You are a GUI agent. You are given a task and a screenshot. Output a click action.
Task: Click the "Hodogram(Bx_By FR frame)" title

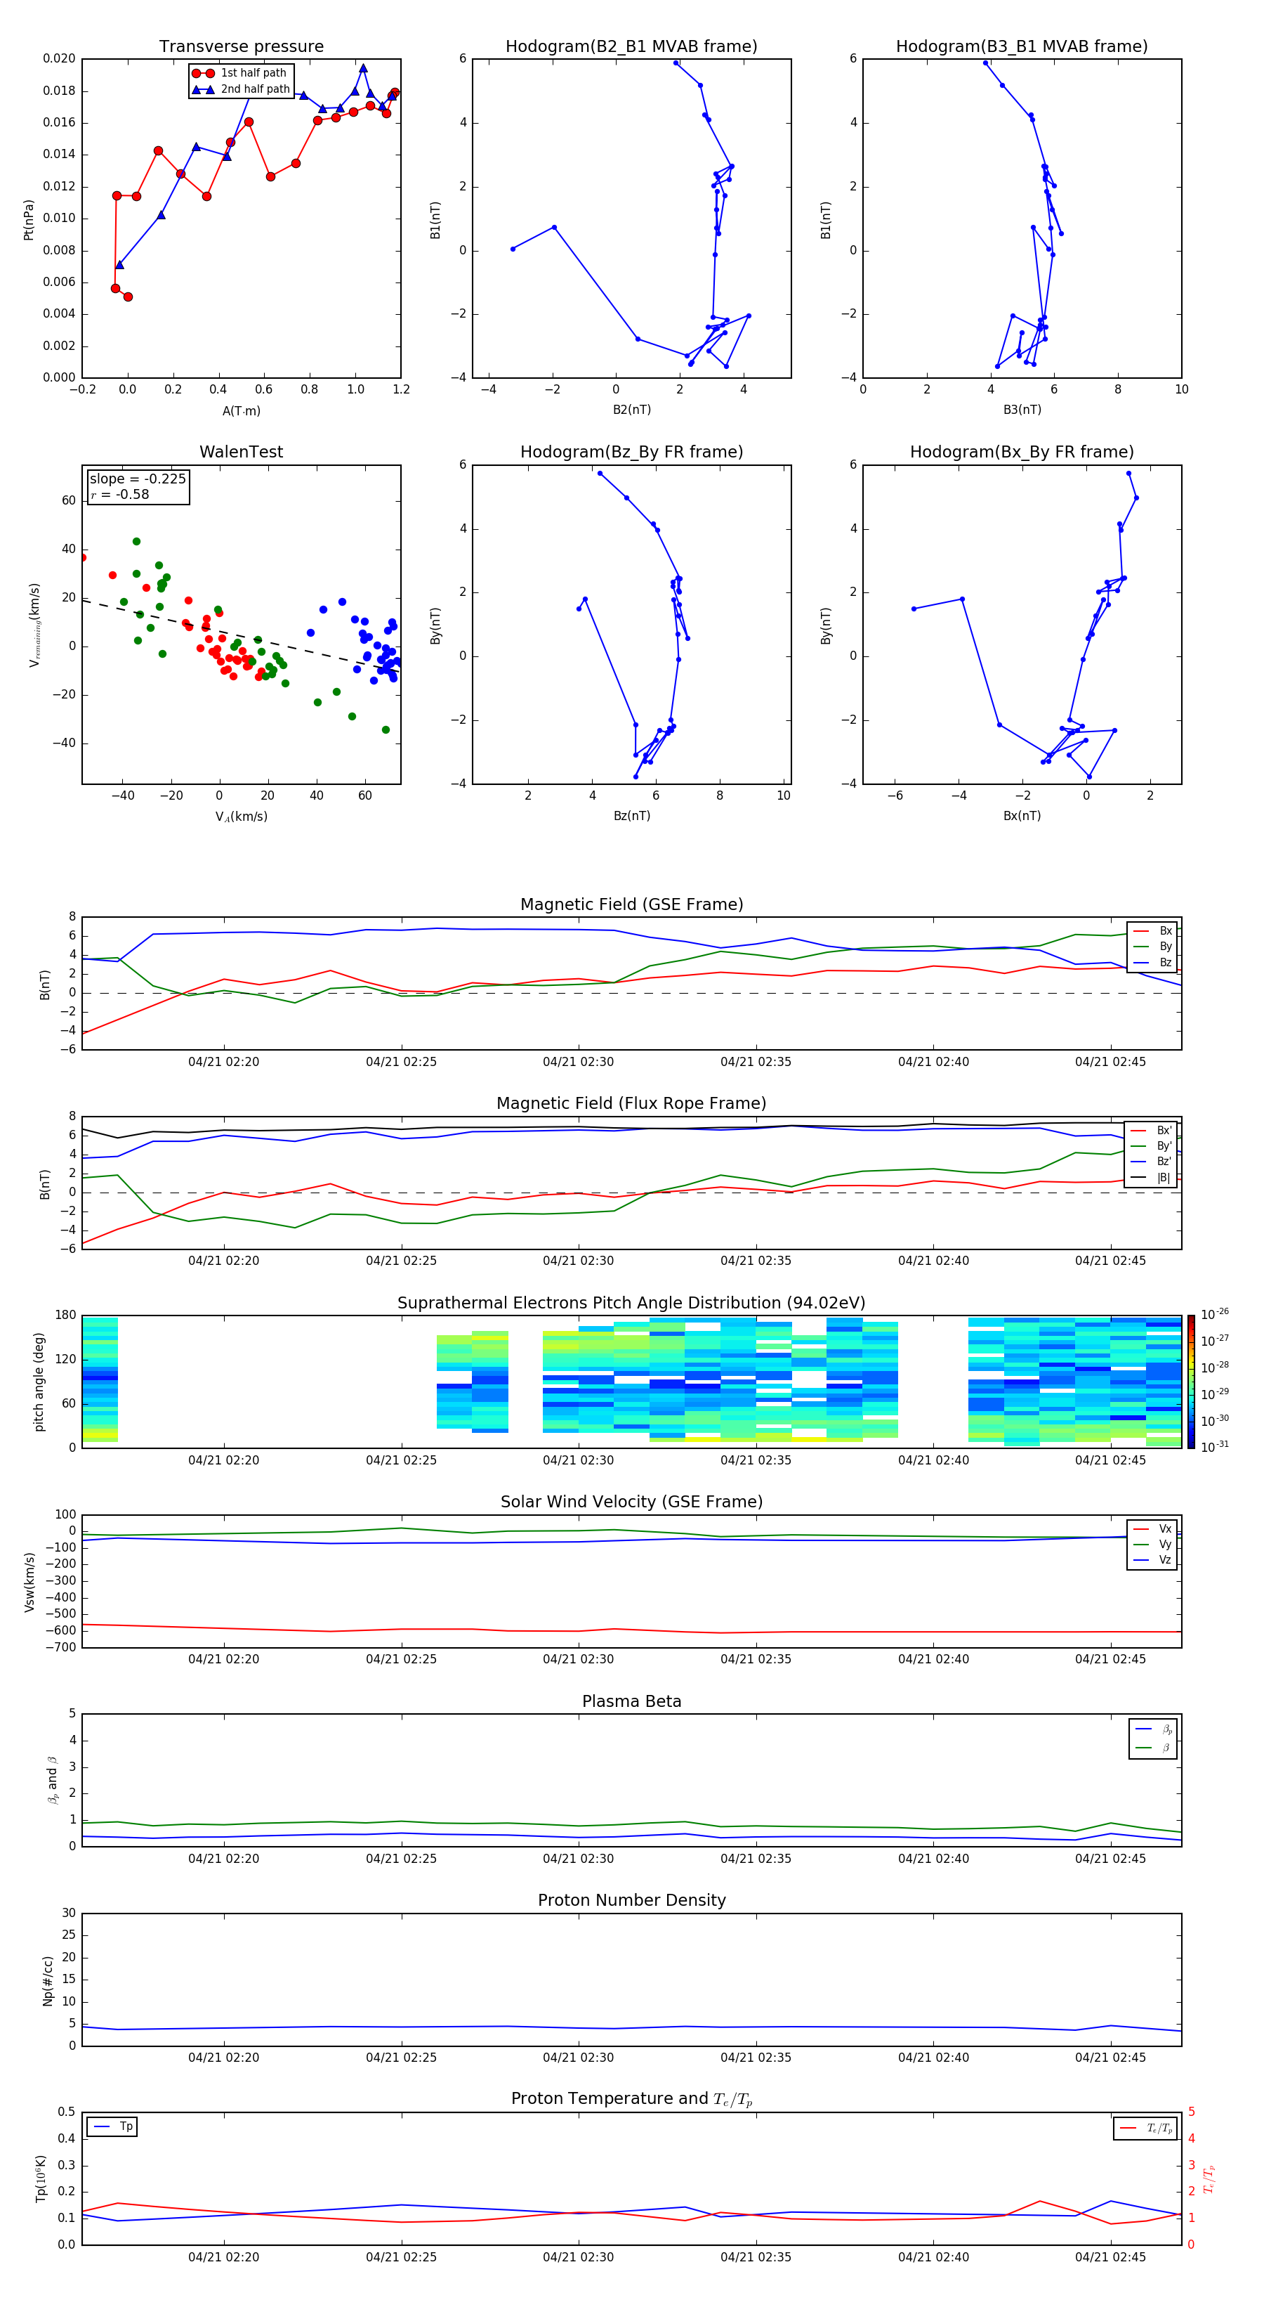click(x=1022, y=452)
